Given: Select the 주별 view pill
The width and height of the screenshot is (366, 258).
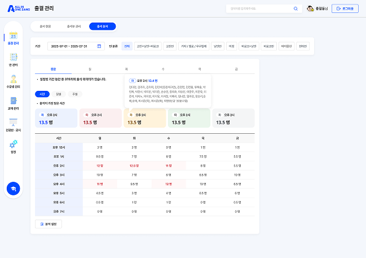Looking at the screenshot, I should point(75,94).
